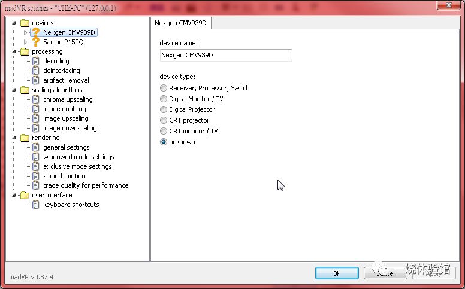Open the chroma upscaling page icon
This screenshot has height=289, width=465.
point(35,99)
